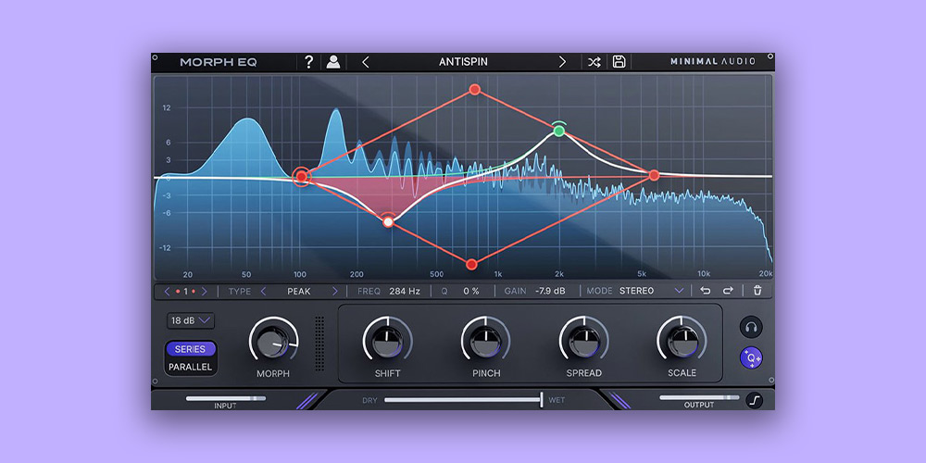Click the Q 0 % value
The image size is (926, 463).
(470, 291)
